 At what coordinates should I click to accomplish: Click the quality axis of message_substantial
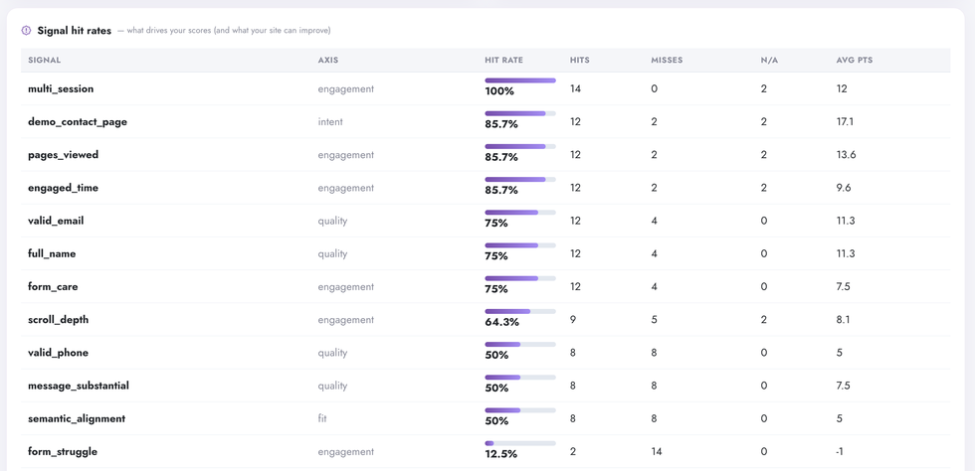pyautogui.click(x=332, y=386)
